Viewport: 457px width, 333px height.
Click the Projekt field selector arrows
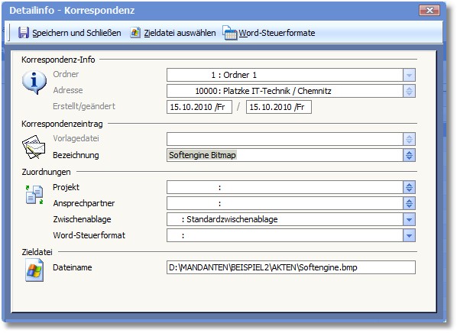click(409, 187)
